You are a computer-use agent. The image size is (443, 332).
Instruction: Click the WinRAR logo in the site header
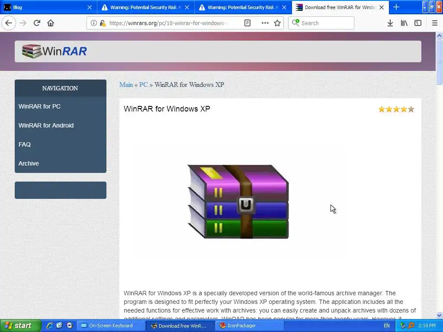click(x=55, y=51)
